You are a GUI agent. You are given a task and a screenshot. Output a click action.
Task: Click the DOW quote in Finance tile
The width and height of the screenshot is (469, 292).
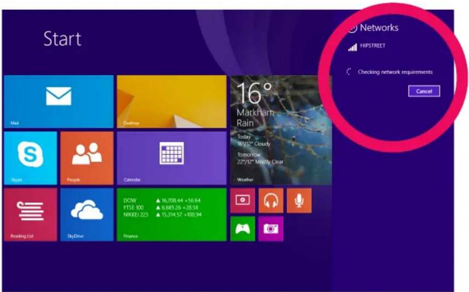[x=162, y=200]
